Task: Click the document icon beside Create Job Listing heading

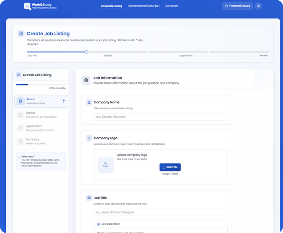Action: coord(21,34)
